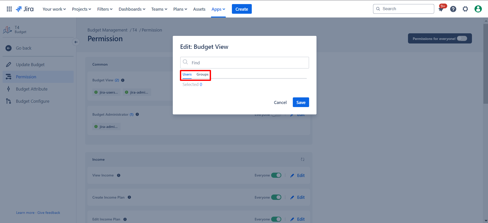This screenshot has width=488, height=223.
Task: Open the Give feedback link
Action: [x=49, y=213]
